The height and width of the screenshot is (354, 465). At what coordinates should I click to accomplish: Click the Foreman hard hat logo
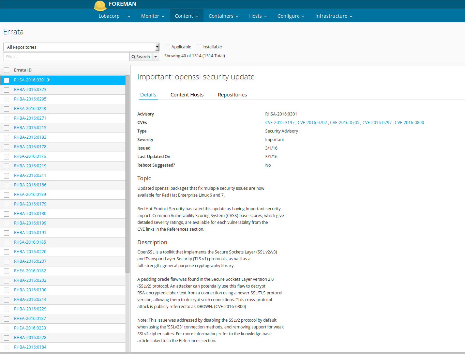point(100,5)
